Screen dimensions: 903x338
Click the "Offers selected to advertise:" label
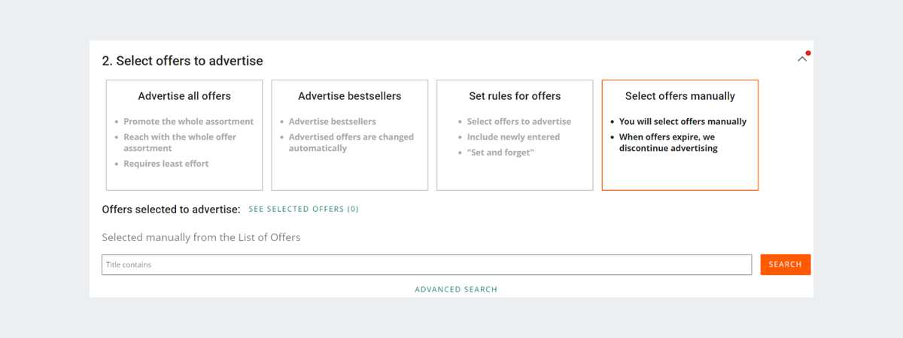click(x=171, y=210)
